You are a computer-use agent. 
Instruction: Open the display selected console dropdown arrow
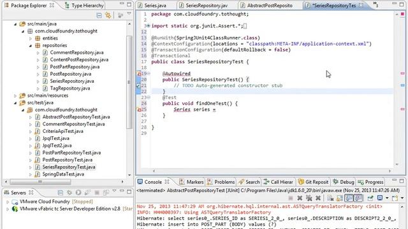tap(387, 198)
